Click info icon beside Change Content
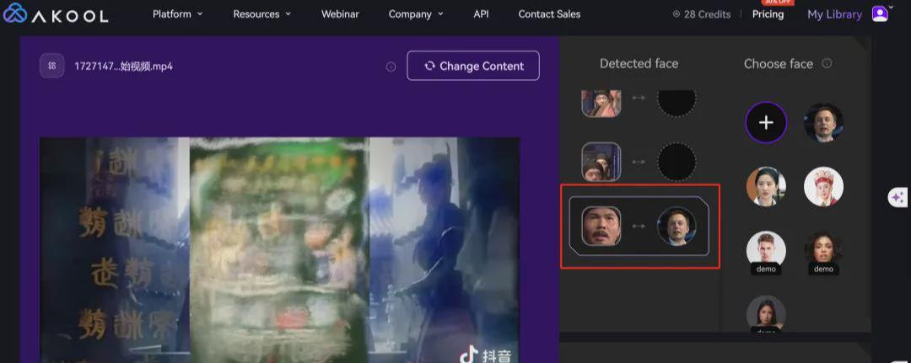 pyautogui.click(x=391, y=67)
